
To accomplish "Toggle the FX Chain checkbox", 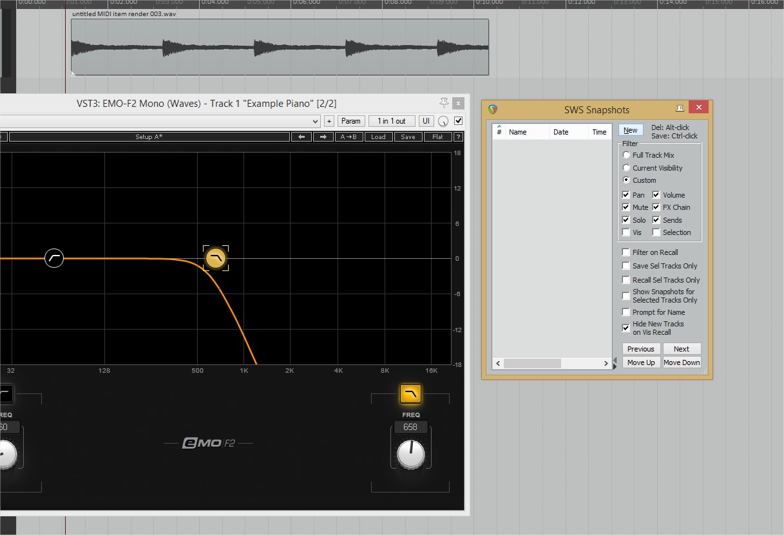I will tap(671, 207).
